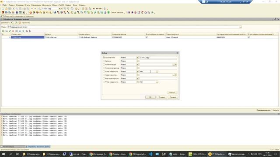
Task: Add a new row in table toolbar
Action: point(3,31)
